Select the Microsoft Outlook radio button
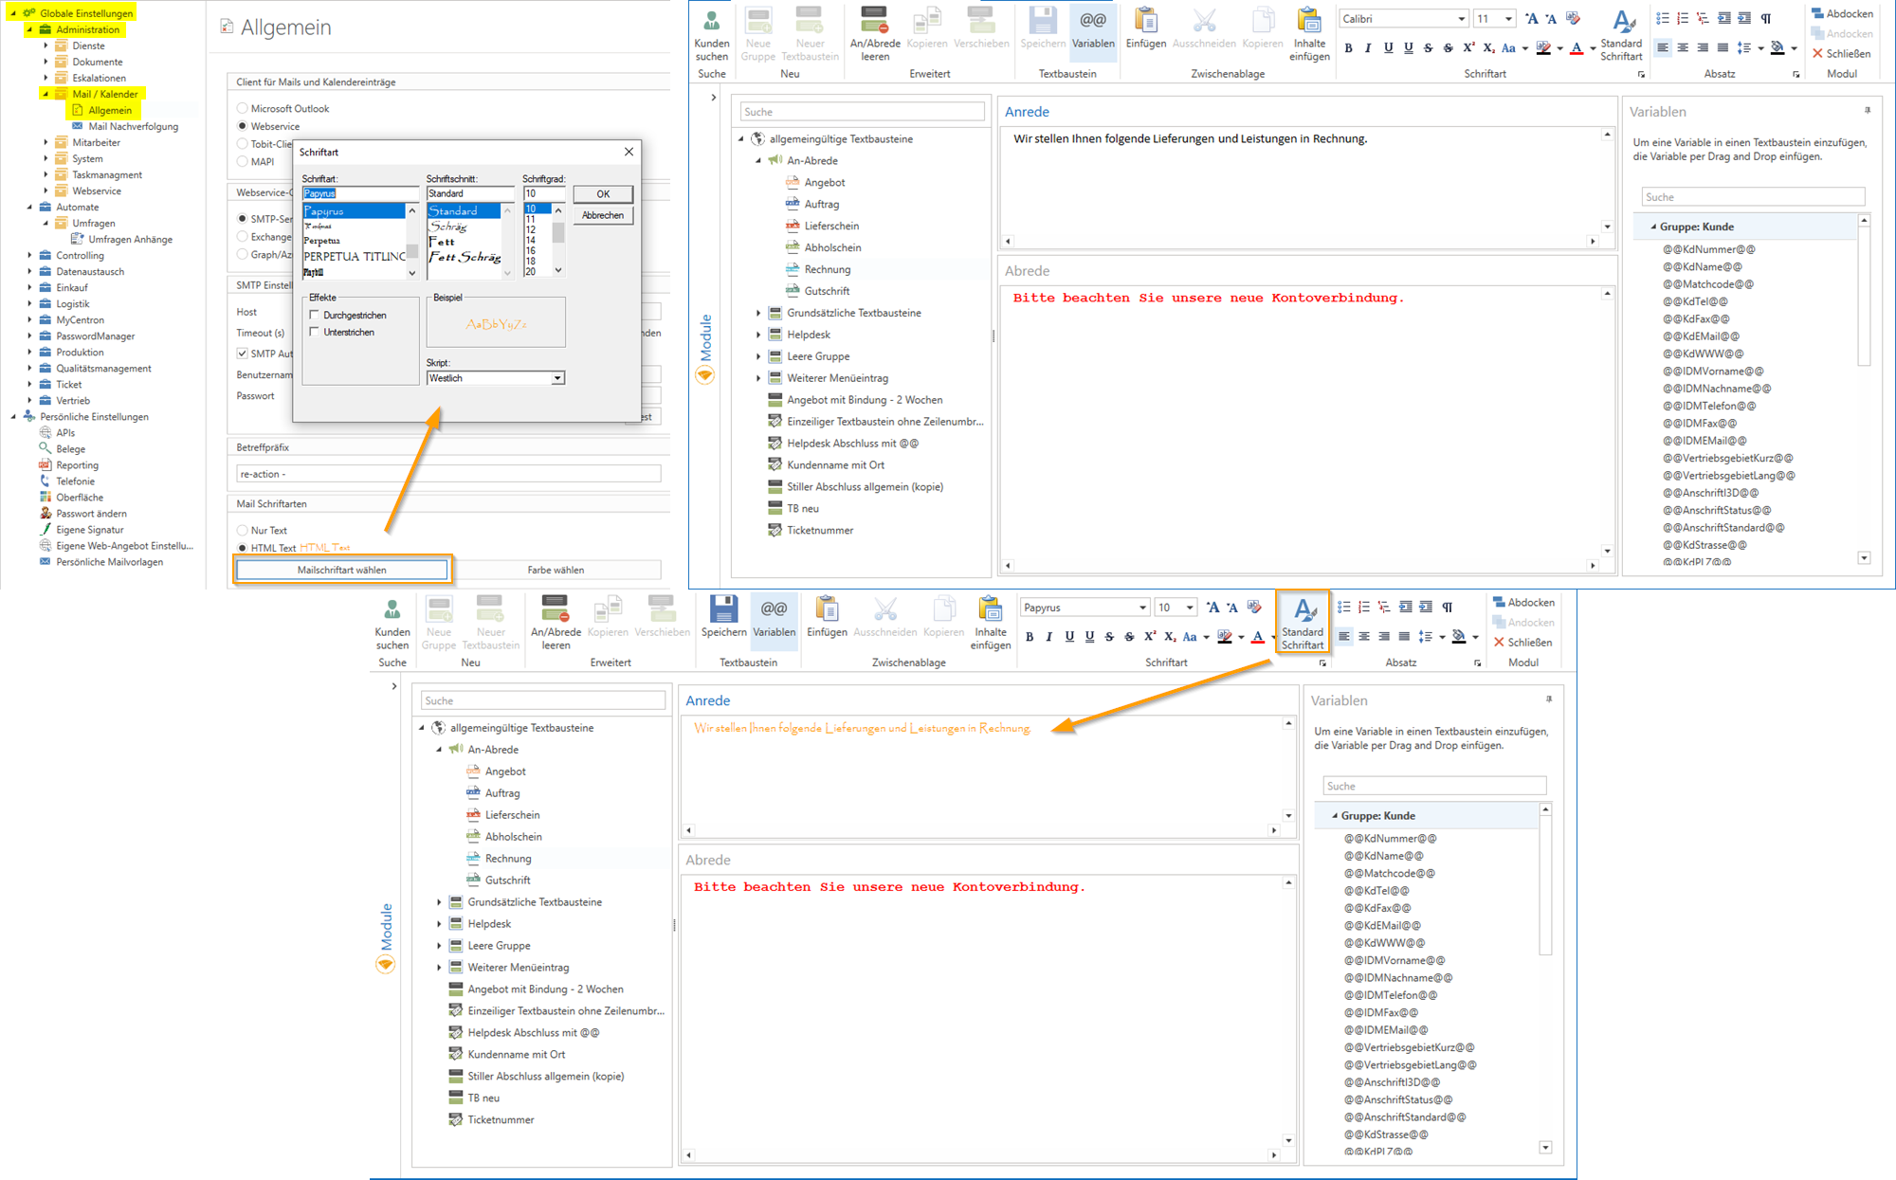This screenshot has width=1896, height=1180. 243,109
